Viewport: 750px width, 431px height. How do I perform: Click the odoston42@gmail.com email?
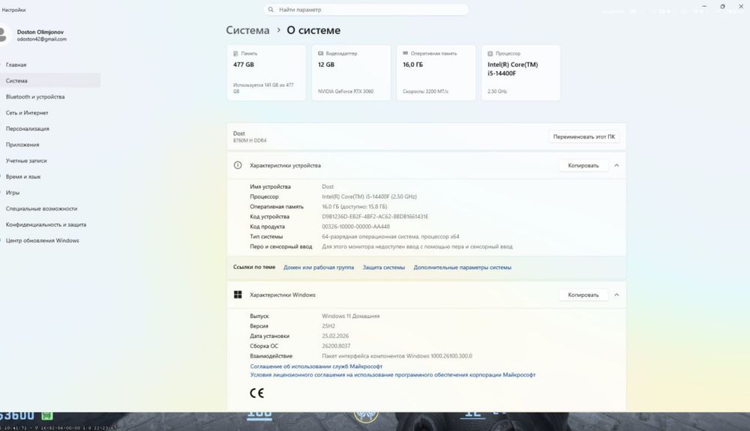coord(41,39)
